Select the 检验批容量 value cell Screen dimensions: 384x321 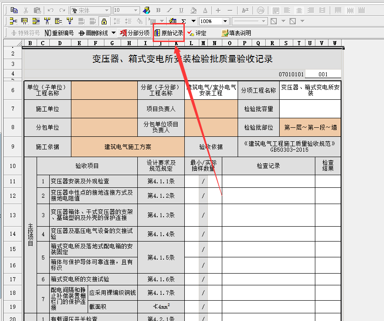pyautogui.click(x=310, y=109)
